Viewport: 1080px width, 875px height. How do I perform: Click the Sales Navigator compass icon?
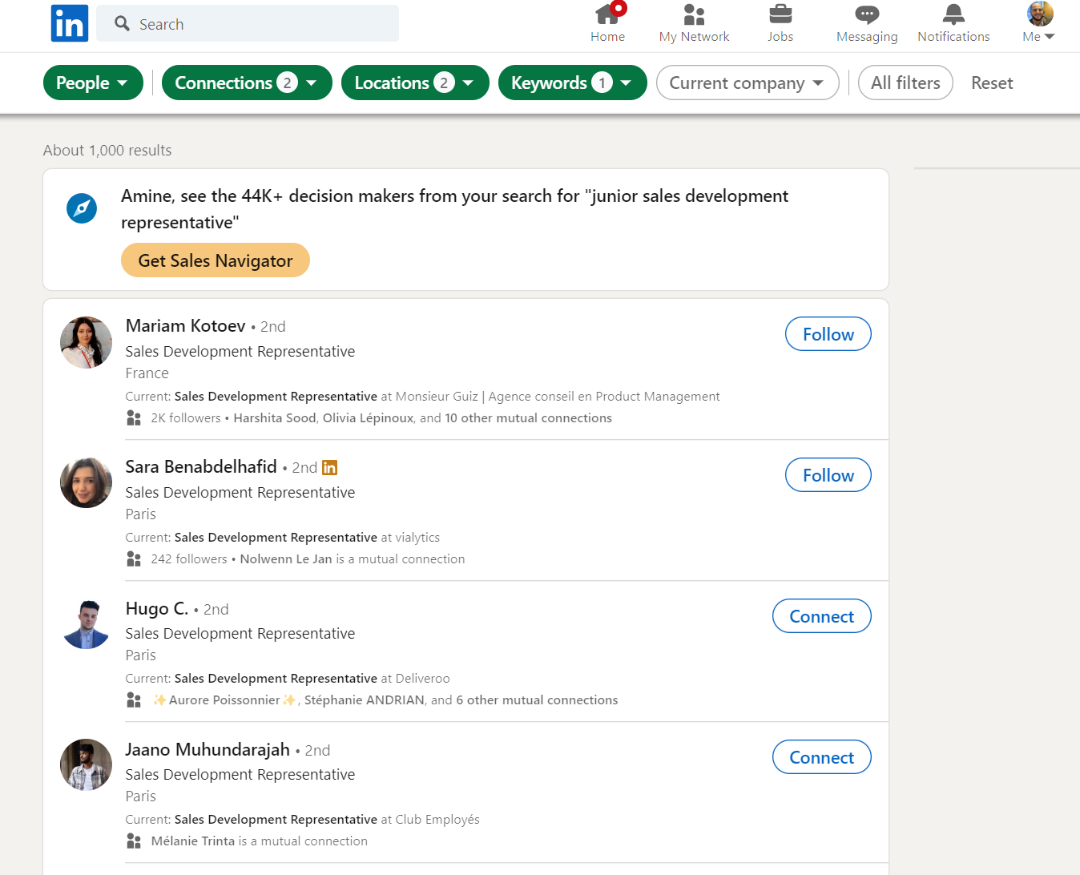pyautogui.click(x=82, y=208)
